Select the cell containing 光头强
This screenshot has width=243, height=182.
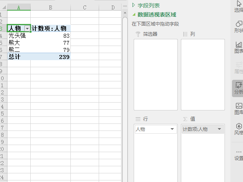pyautogui.click(x=19, y=35)
